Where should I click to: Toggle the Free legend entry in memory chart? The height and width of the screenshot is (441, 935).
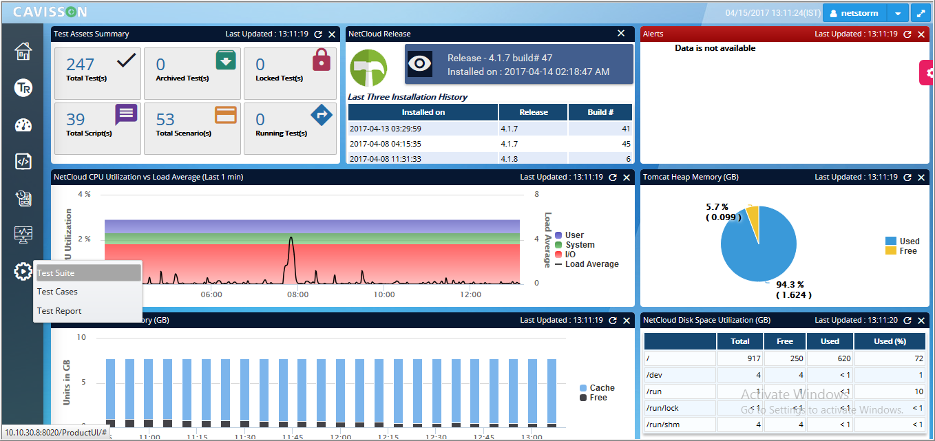coord(593,398)
